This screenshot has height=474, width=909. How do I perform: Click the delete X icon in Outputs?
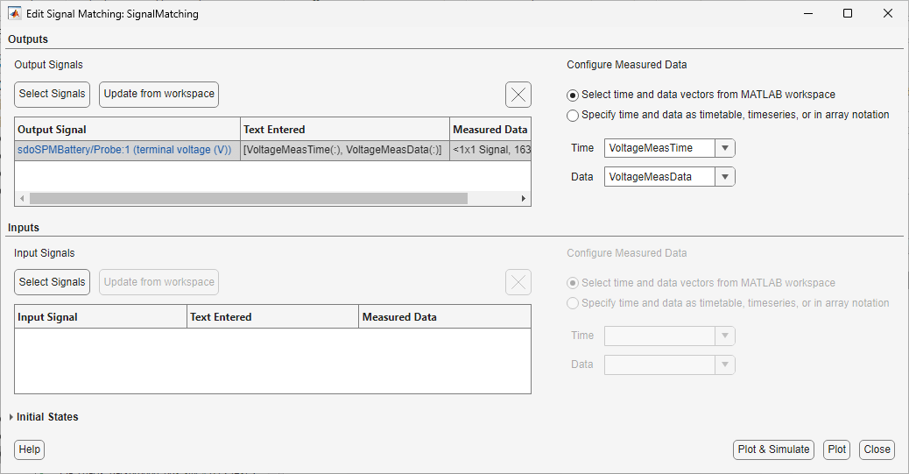(518, 95)
